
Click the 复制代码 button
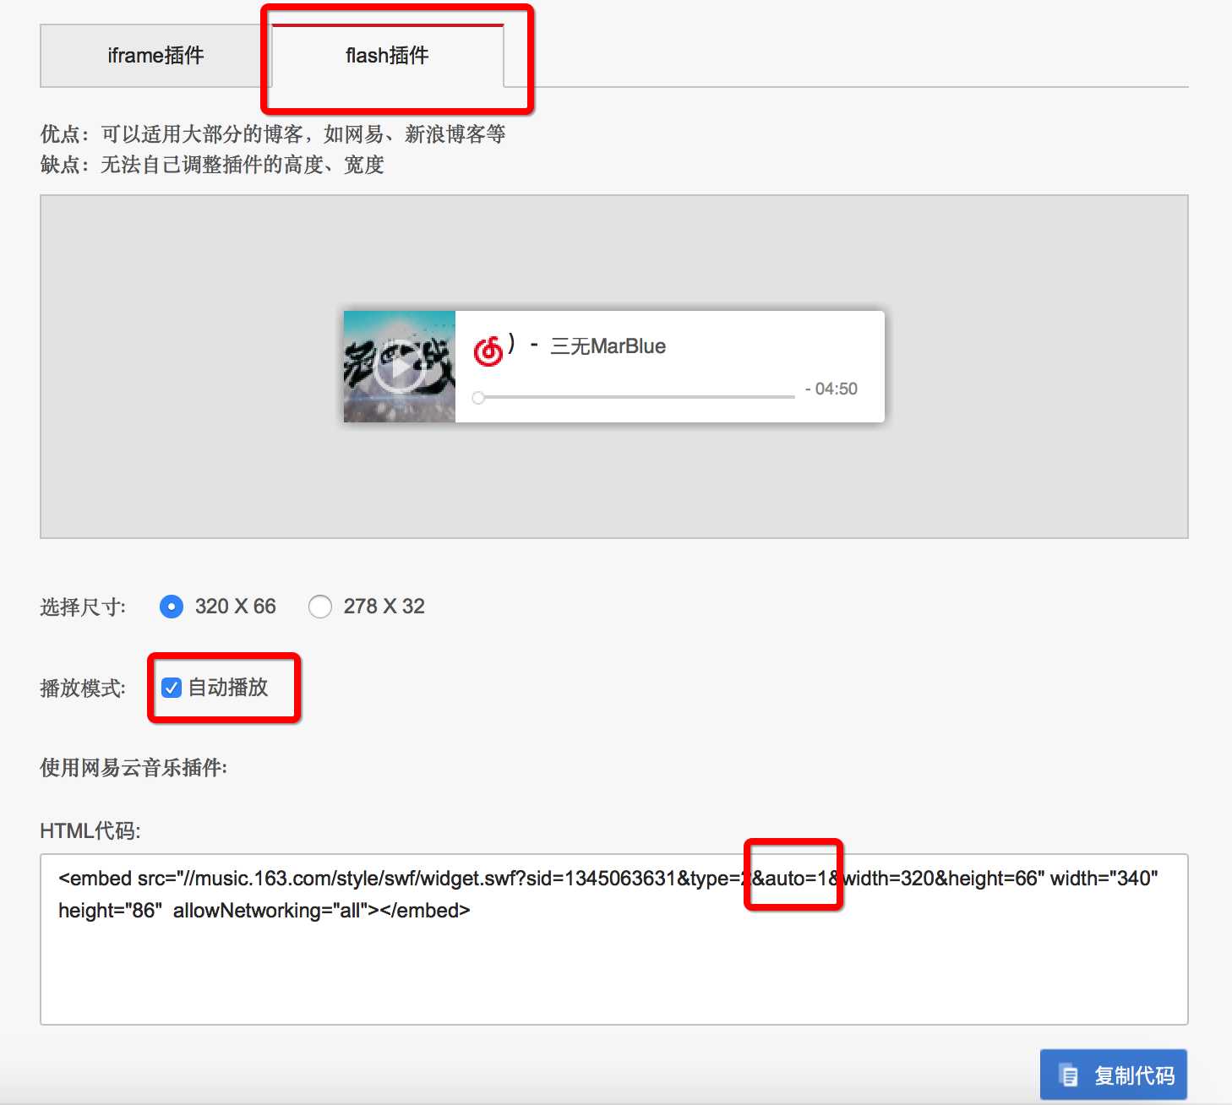(x=1114, y=1075)
